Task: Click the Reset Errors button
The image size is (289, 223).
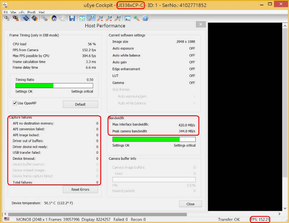Action: click(80, 189)
